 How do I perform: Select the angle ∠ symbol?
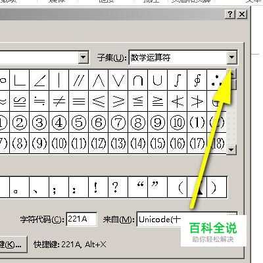(39, 80)
